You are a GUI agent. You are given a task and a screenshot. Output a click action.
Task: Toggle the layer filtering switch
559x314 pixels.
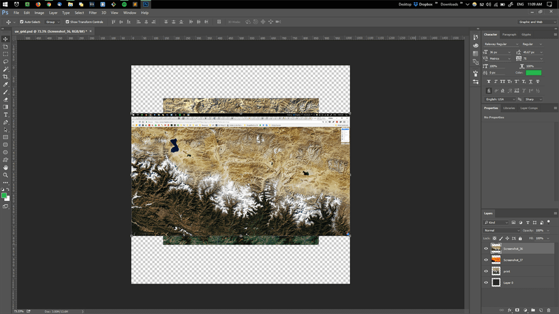549,222
